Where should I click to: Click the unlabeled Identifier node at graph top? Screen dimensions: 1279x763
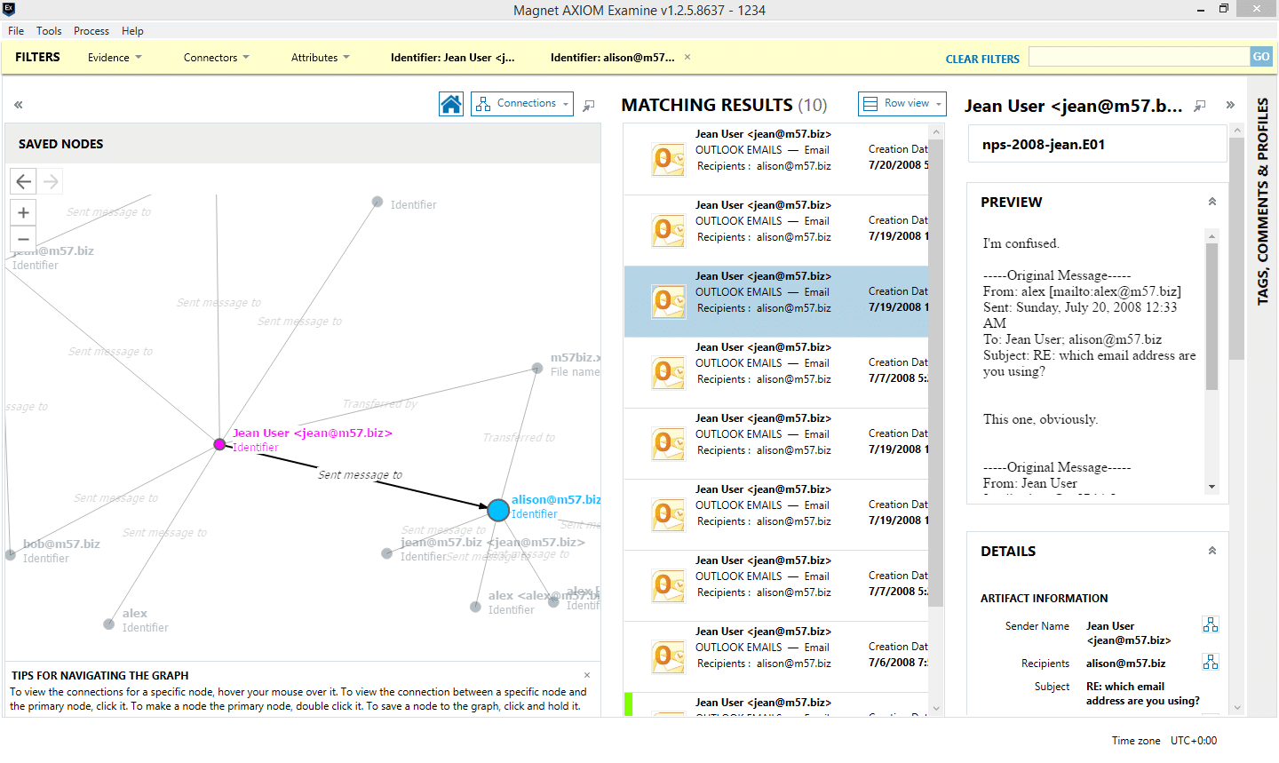coord(377,202)
